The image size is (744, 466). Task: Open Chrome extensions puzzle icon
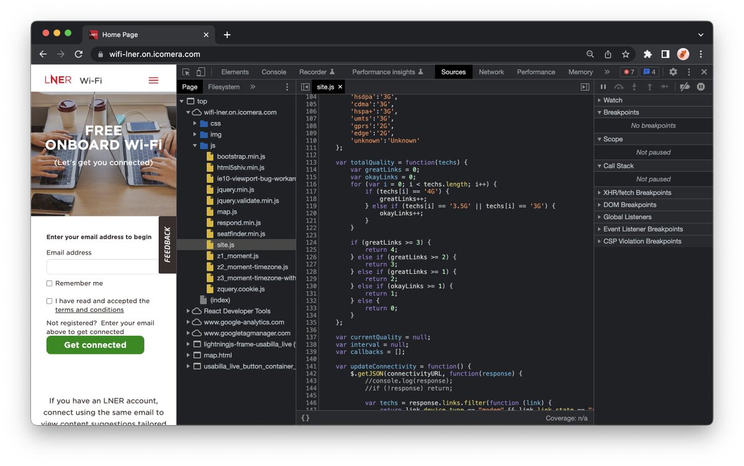pyautogui.click(x=648, y=55)
